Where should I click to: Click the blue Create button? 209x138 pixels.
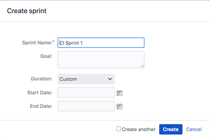pos(171,129)
